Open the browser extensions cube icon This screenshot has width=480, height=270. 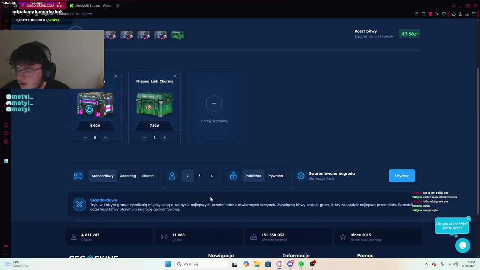[x=453, y=14]
